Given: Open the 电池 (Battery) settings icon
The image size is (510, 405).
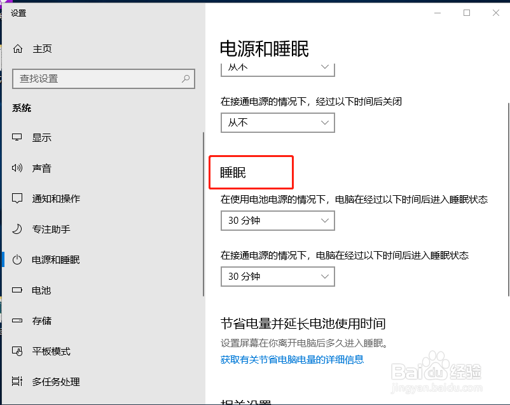Looking at the screenshot, I should (17, 290).
